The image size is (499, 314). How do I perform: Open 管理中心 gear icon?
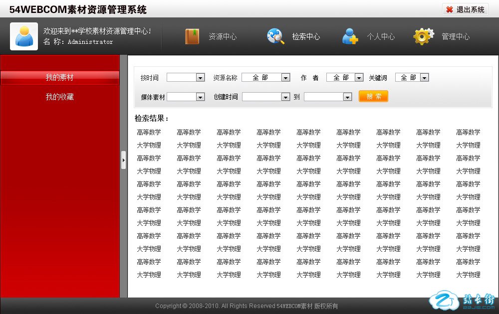pyautogui.click(x=423, y=36)
